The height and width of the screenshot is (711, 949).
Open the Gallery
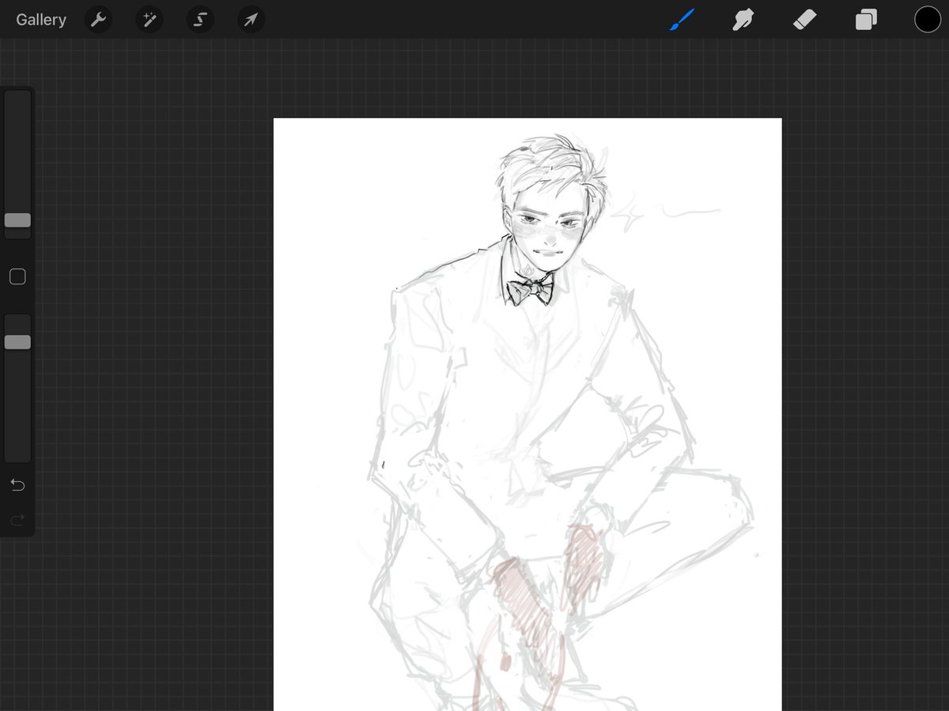[41, 20]
